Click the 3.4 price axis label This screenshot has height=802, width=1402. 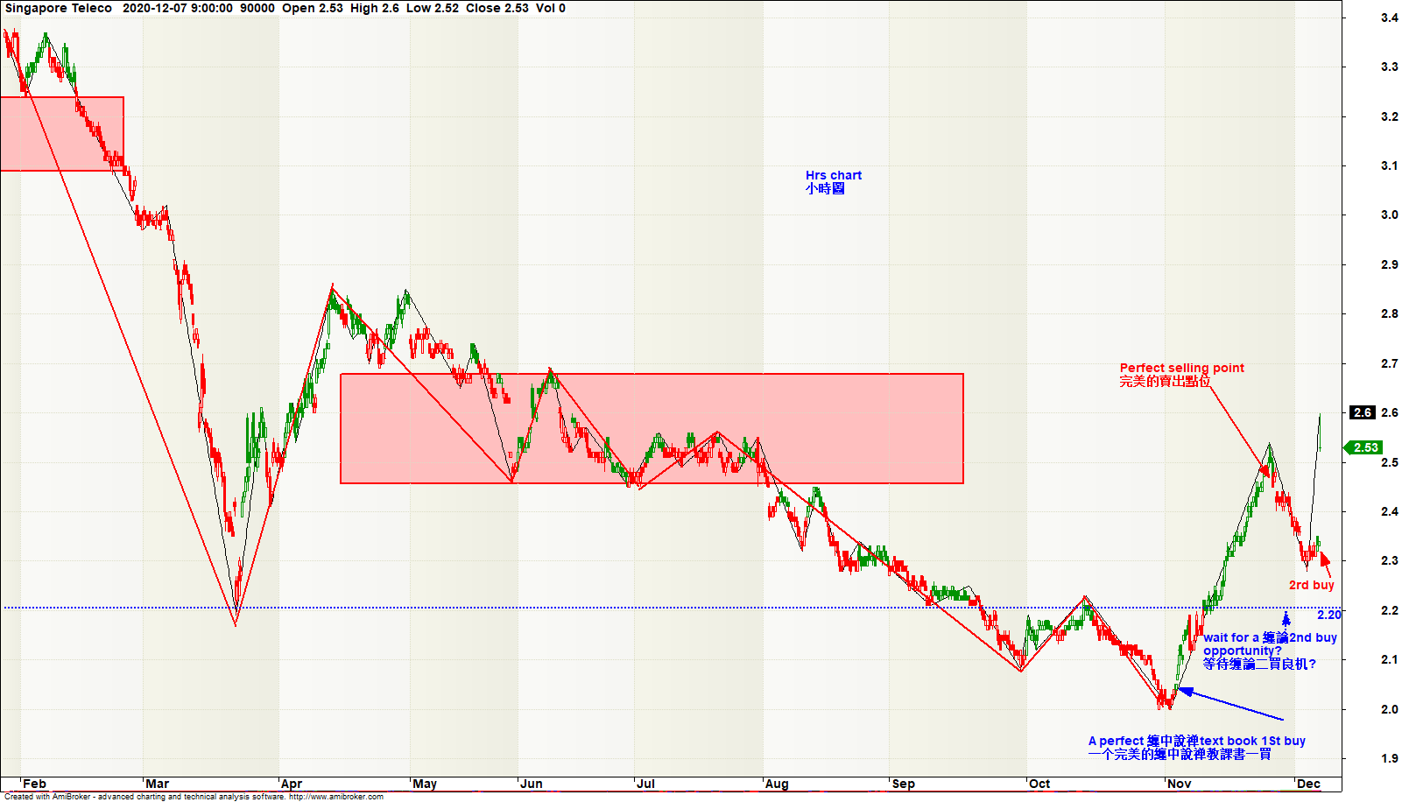click(x=1390, y=18)
